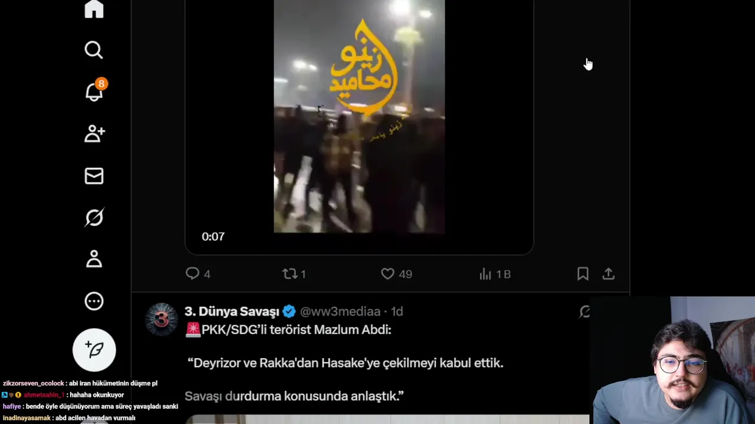Open Grok icon in the sidebar
The width and height of the screenshot is (755, 424).
coord(94,218)
